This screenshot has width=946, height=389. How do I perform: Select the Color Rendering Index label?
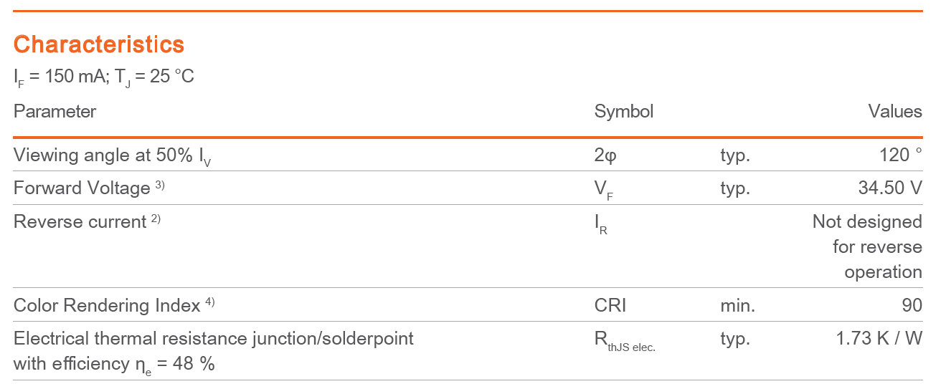tap(107, 305)
